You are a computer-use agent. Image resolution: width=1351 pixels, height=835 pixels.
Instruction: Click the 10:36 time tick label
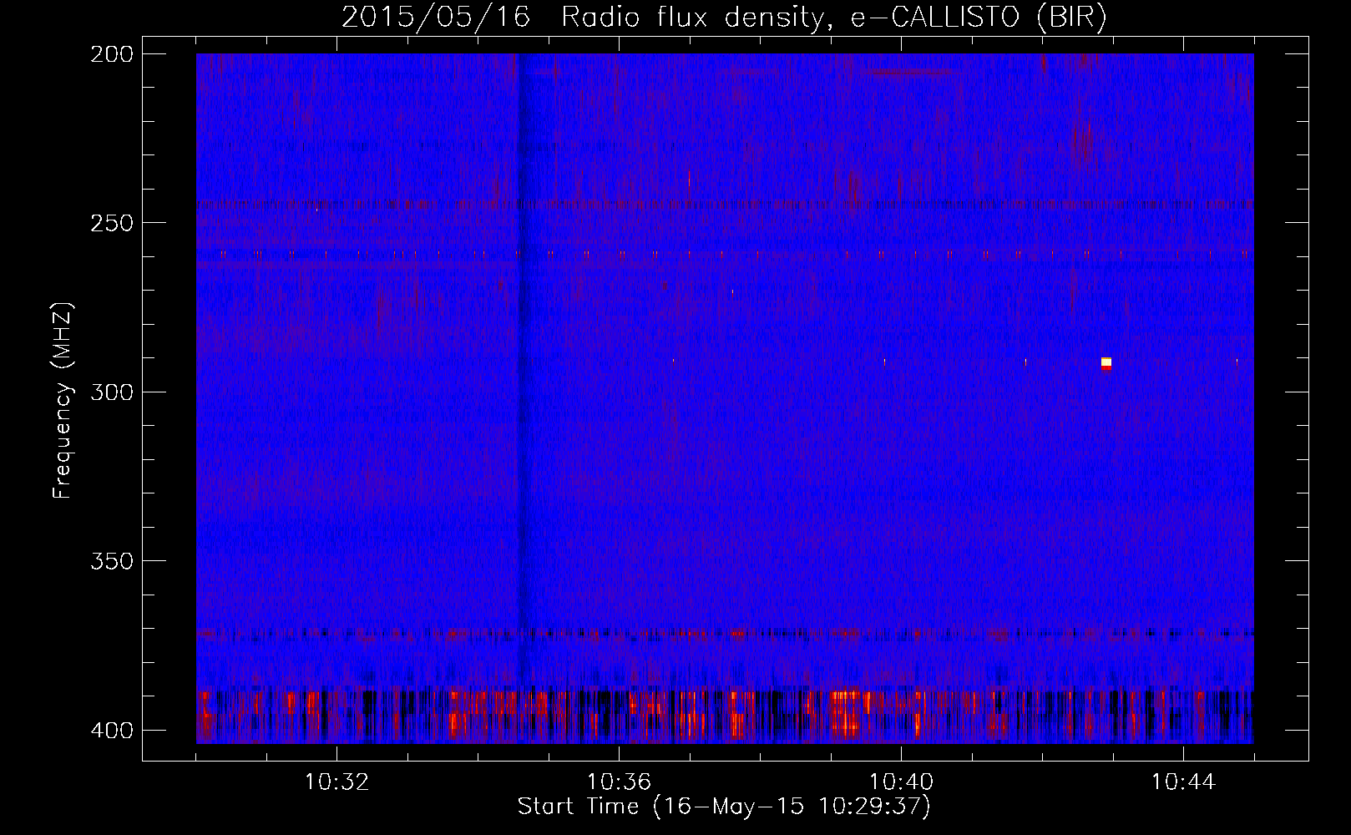pos(619,782)
